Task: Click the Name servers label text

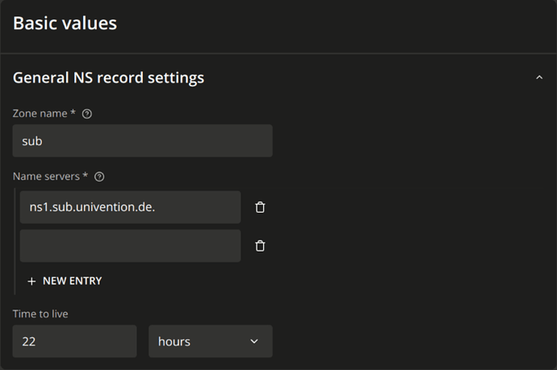Action: coord(45,177)
